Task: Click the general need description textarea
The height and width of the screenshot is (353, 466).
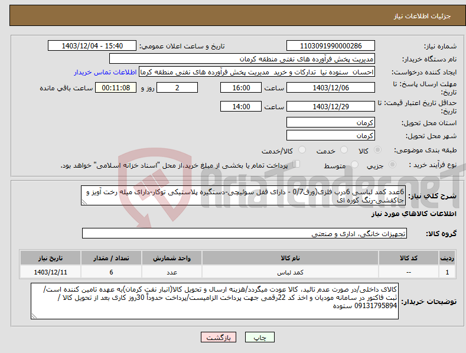Action: (x=243, y=195)
